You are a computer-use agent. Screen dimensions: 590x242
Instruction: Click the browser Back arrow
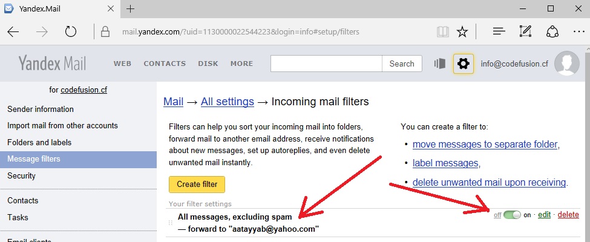(x=13, y=32)
